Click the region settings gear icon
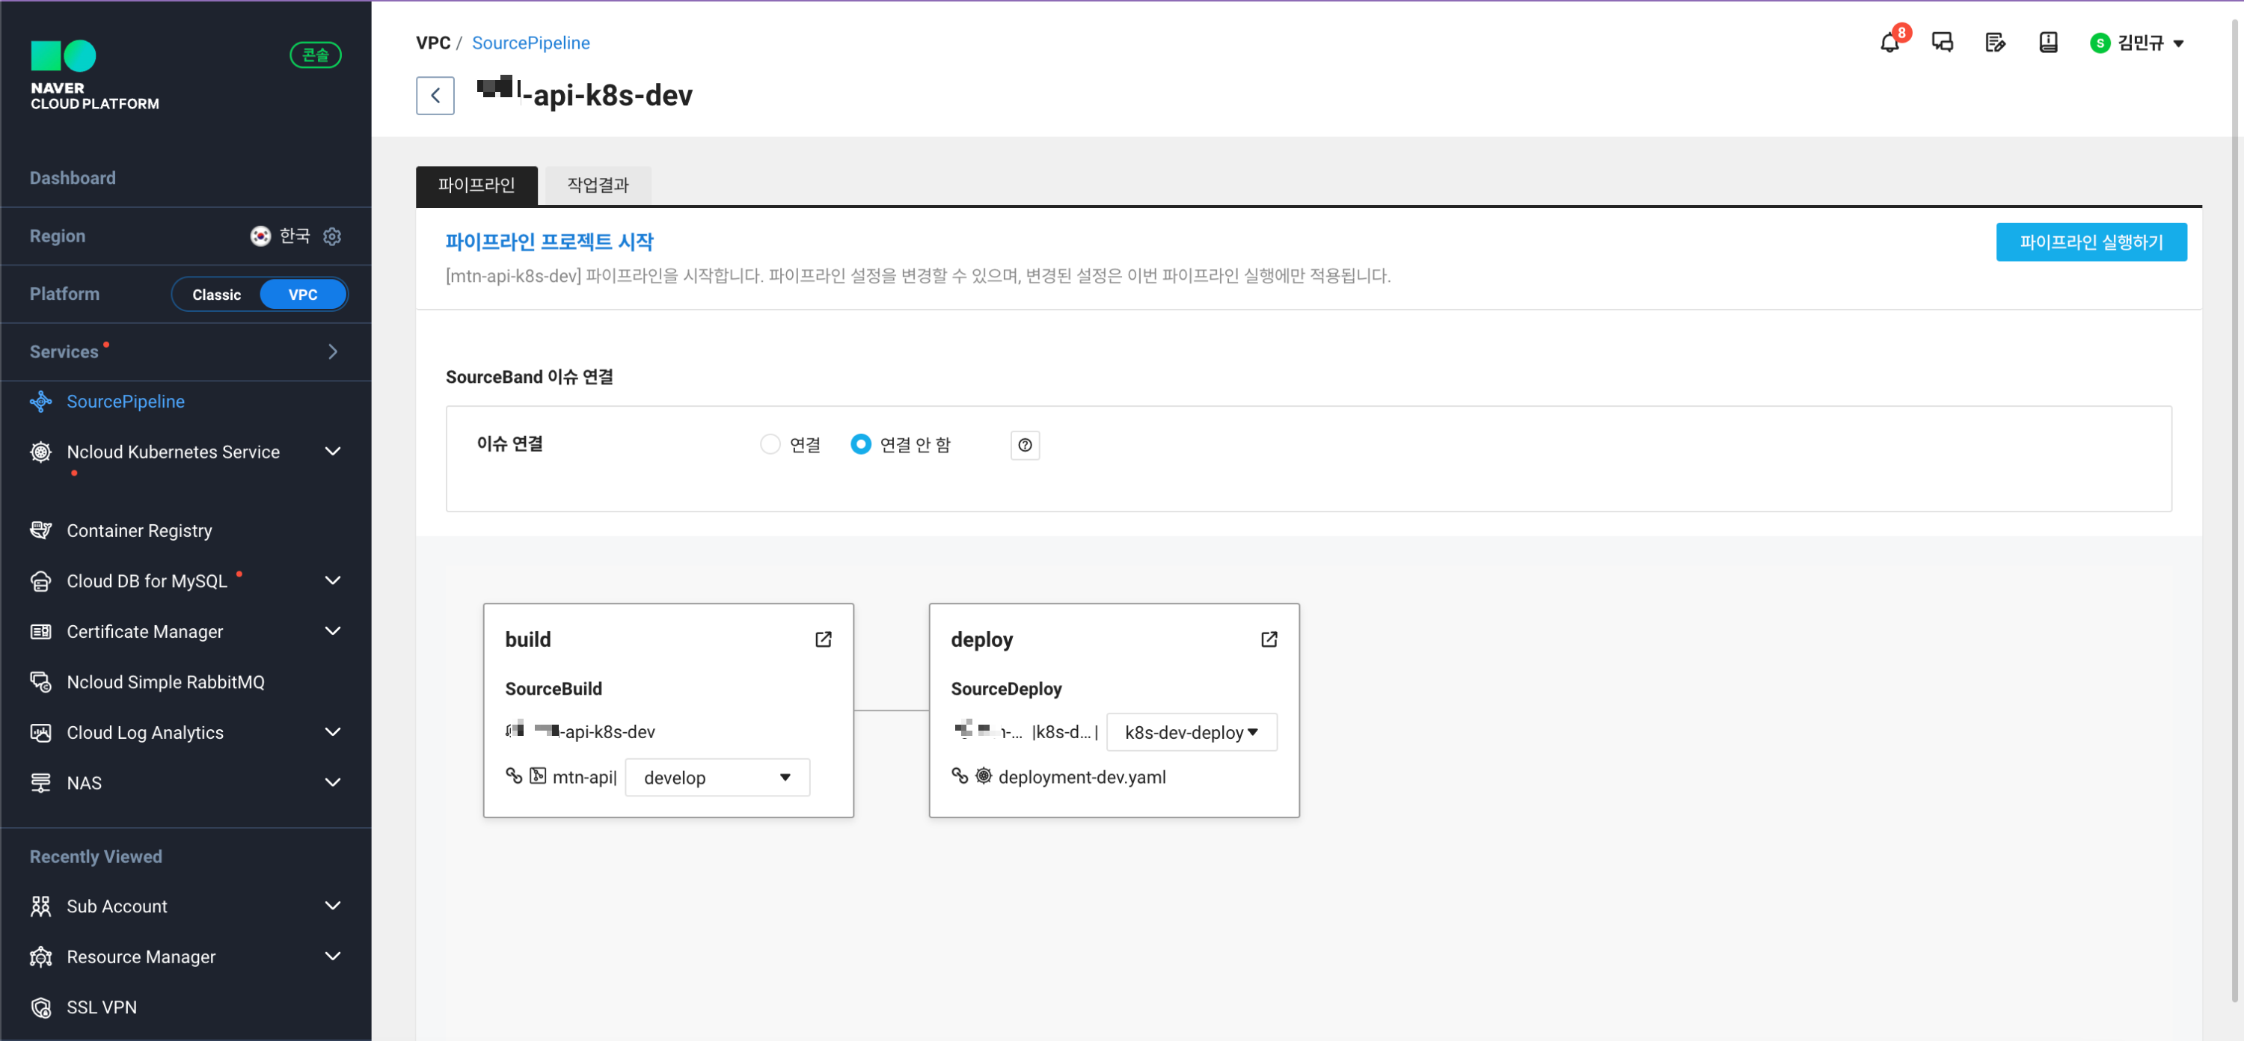 (x=332, y=236)
